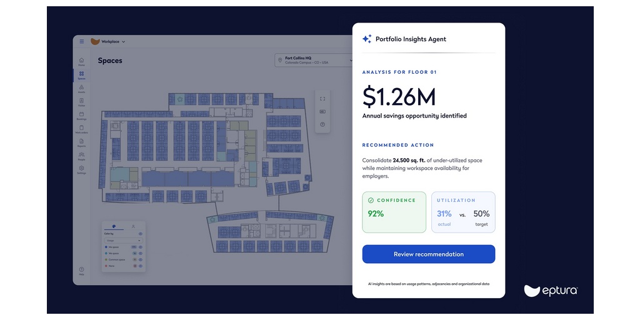This screenshot has height=320, width=640.
Task: Click the fullscreen map icon
Action: [322, 99]
